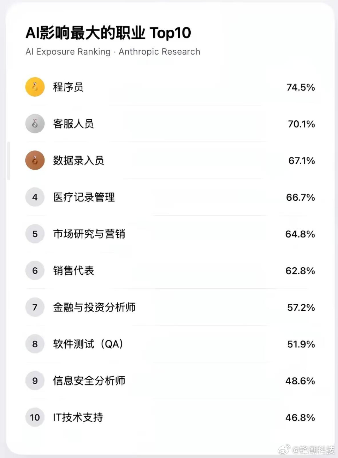Screen dimensions: 338x458
Task: Click the bronze medal icon beside 数据录入员
Action: coord(35,160)
